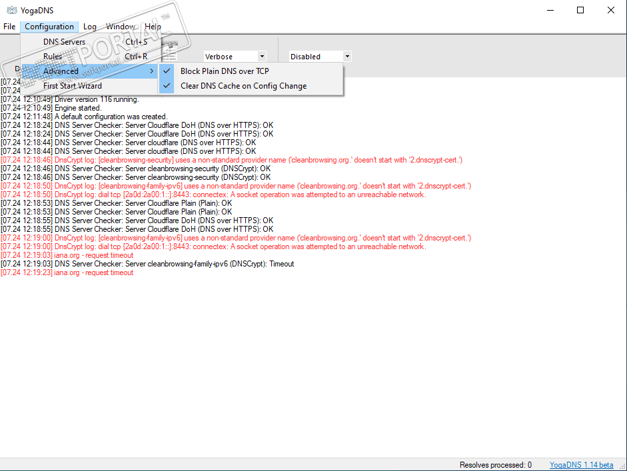Click the log page toolbar icon beside Verbose
627x471 pixels.
[x=170, y=51]
